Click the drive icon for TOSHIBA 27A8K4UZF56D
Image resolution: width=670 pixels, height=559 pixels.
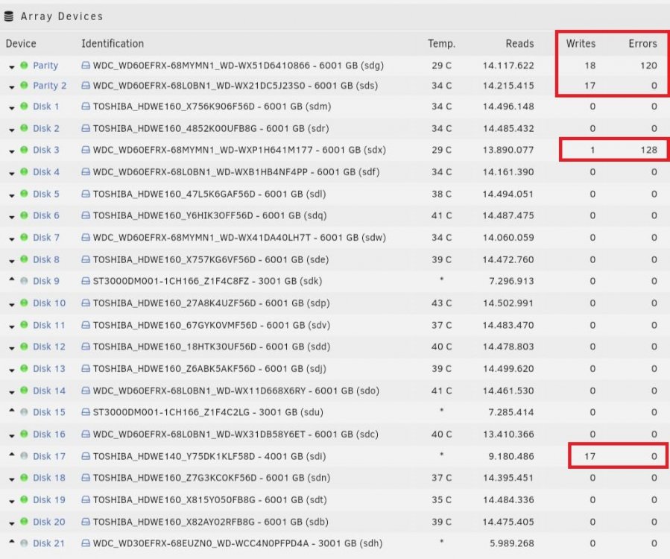pyautogui.click(x=86, y=303)
